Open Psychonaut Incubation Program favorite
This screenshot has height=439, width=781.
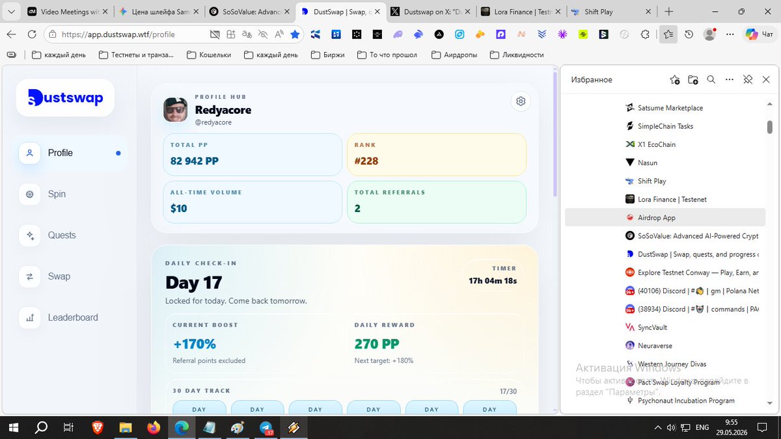665,401
